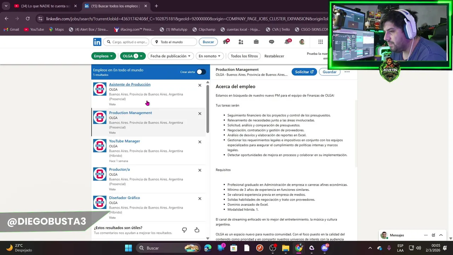Open My Network people icon
Viewport: 453px width, 255px height.
pos(241,42)
